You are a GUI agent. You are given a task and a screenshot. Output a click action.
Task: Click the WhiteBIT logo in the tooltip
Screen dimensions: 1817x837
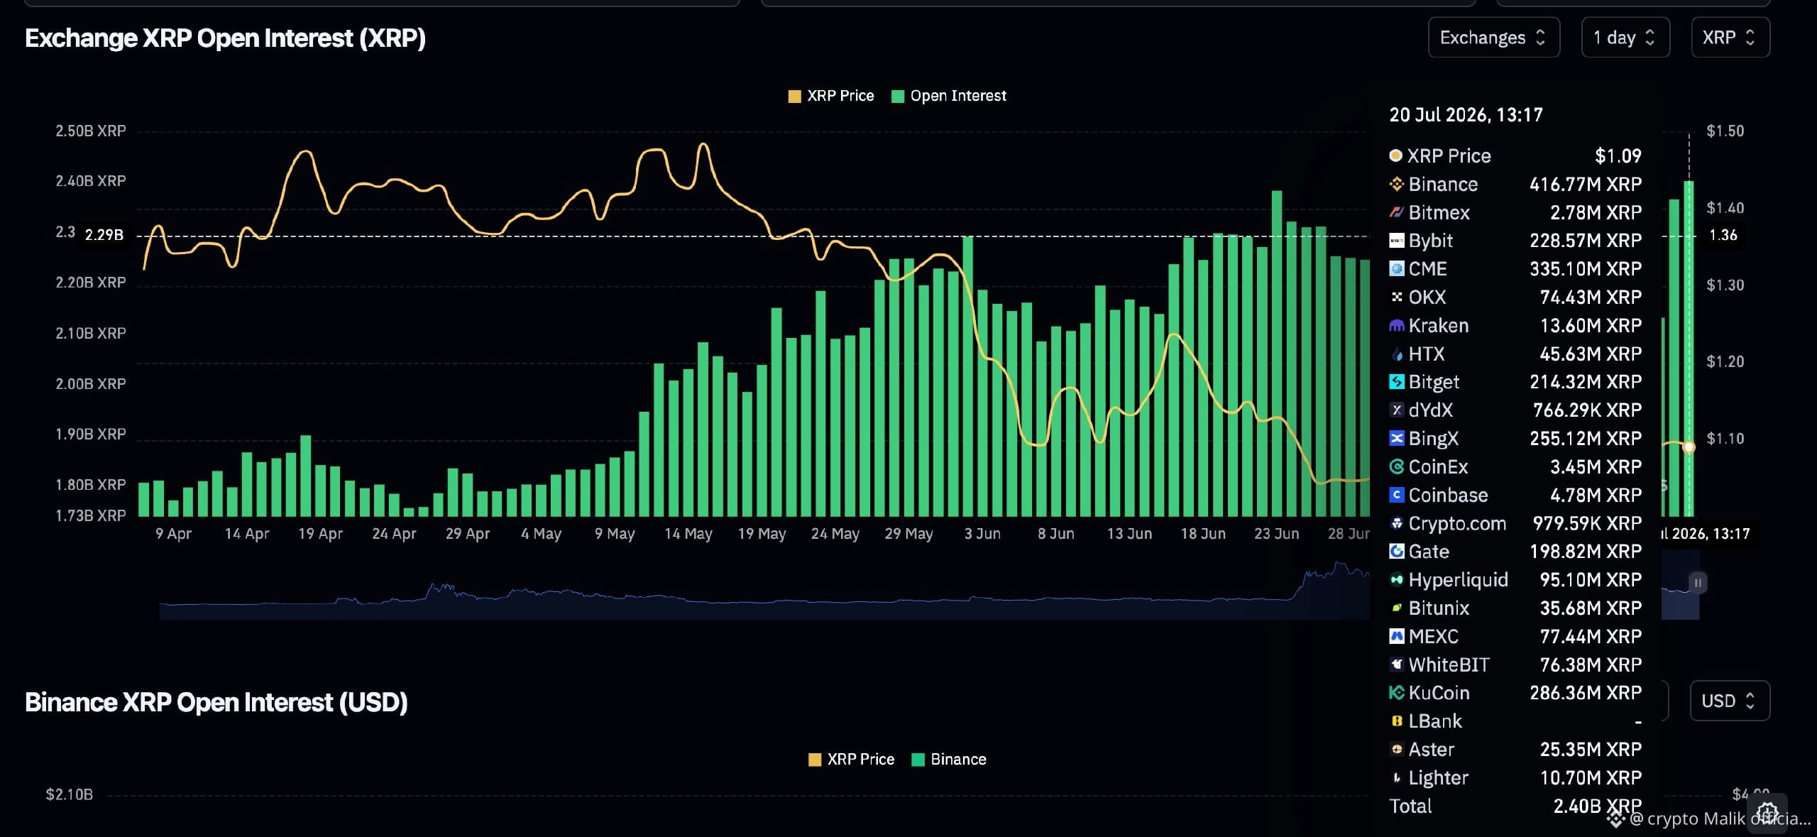pos(1396,664)
